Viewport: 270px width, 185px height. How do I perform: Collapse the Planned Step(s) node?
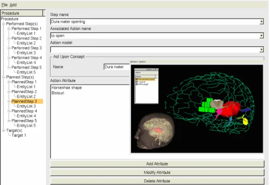[3, 77]
